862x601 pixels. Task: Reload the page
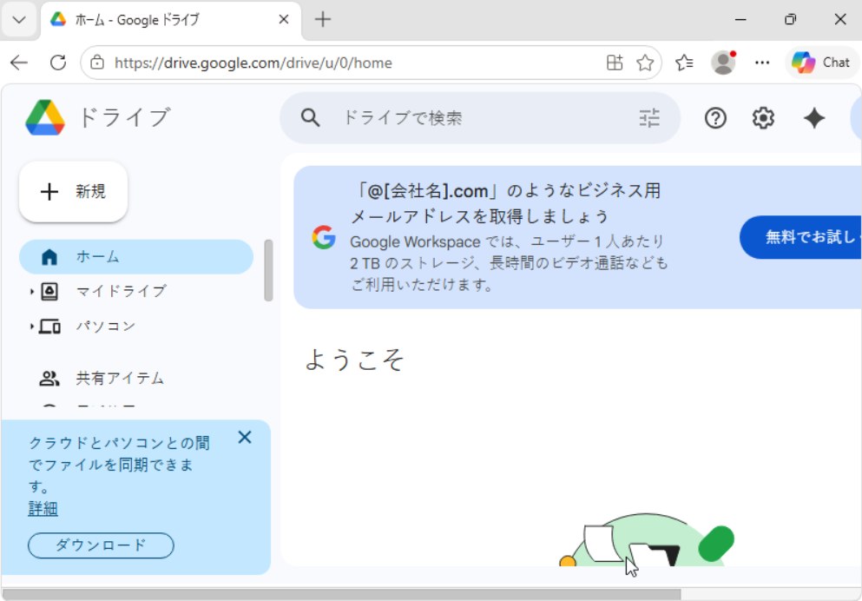[x=57, y=63]
